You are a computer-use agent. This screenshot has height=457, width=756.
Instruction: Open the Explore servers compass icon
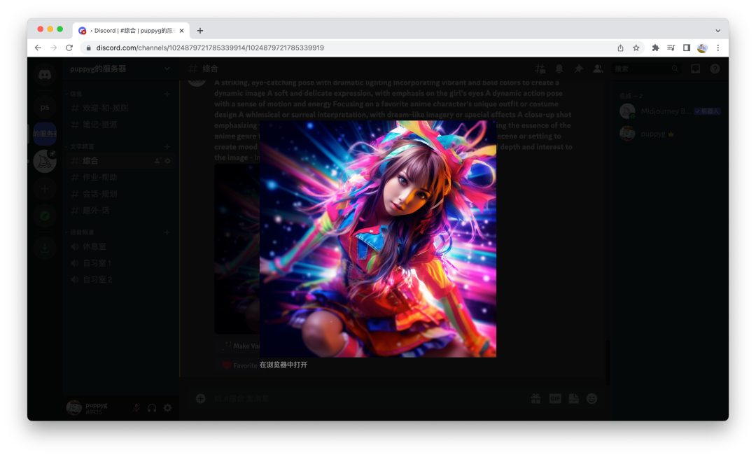pyautogui.click(x=45, y=216)
